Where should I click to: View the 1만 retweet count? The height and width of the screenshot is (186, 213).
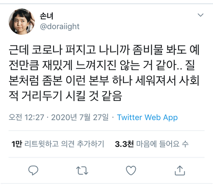pyautogui.click(x=17, y=144)
